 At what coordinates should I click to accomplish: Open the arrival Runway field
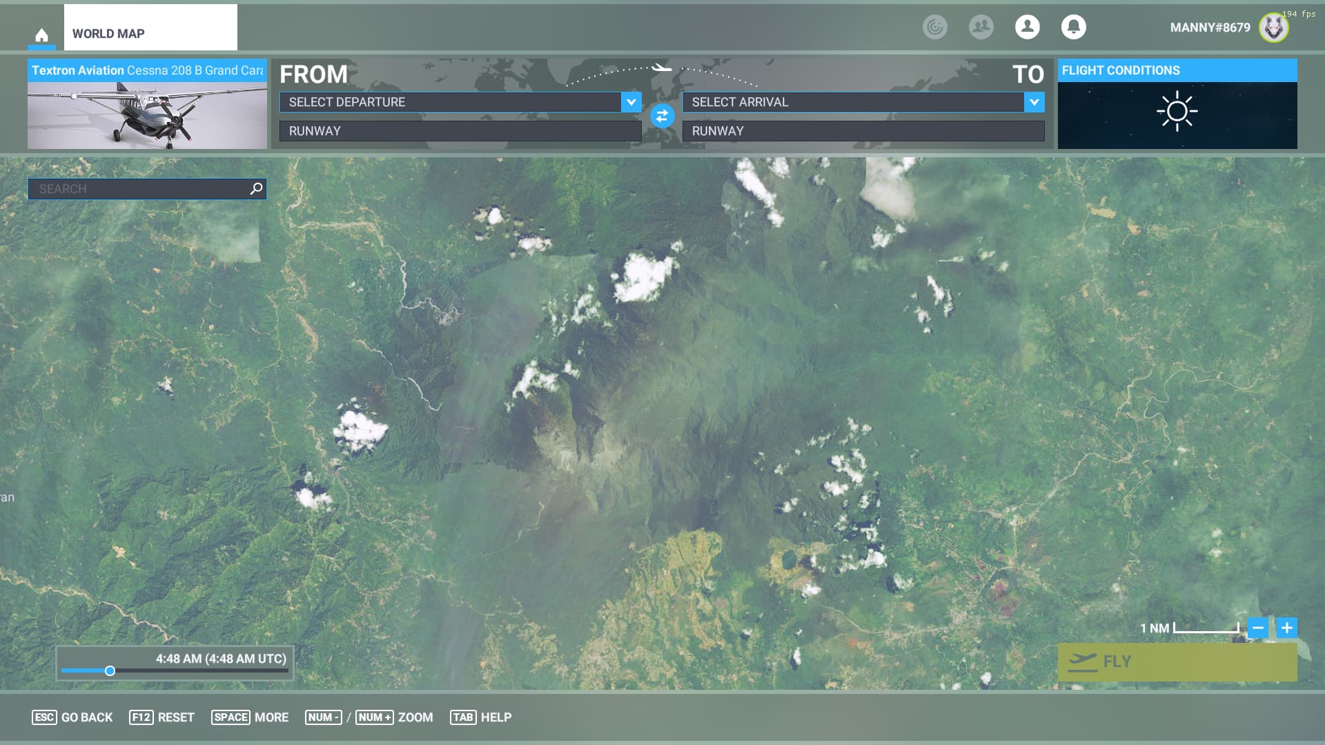(863, 131)
